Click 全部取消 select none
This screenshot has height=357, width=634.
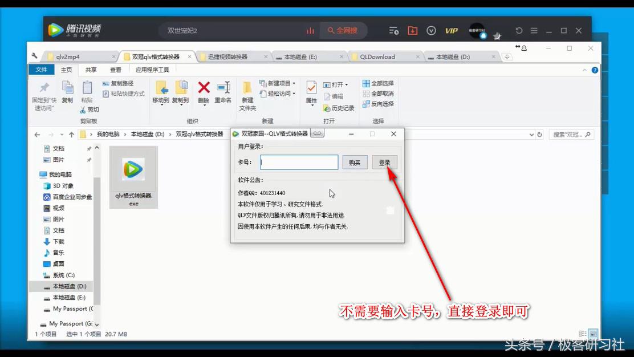[378, 94]
